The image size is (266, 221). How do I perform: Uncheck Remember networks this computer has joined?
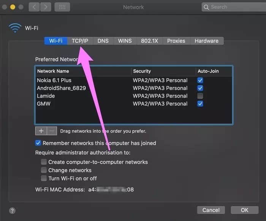tap(38, 143)
